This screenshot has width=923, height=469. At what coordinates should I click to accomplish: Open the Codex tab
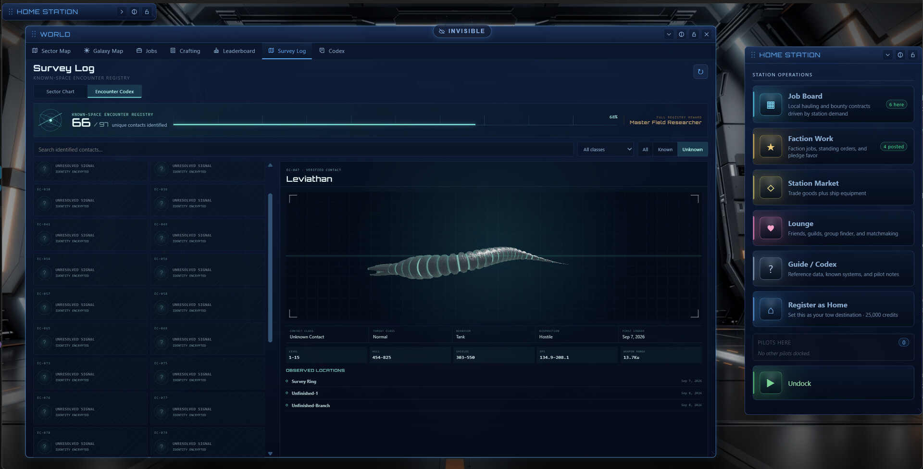pos(332,51)
